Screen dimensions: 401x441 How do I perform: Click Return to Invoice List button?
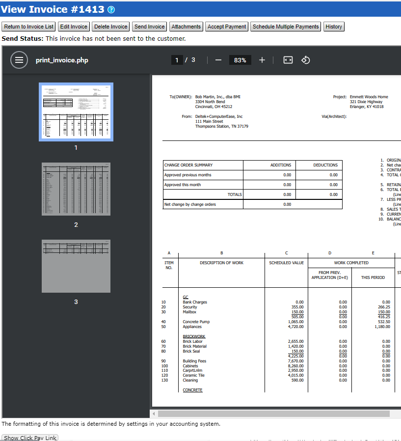pos(29,27)
